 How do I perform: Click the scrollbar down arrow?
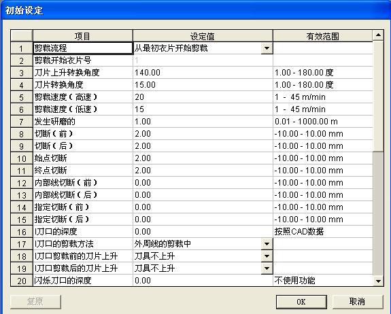(378, 281)
